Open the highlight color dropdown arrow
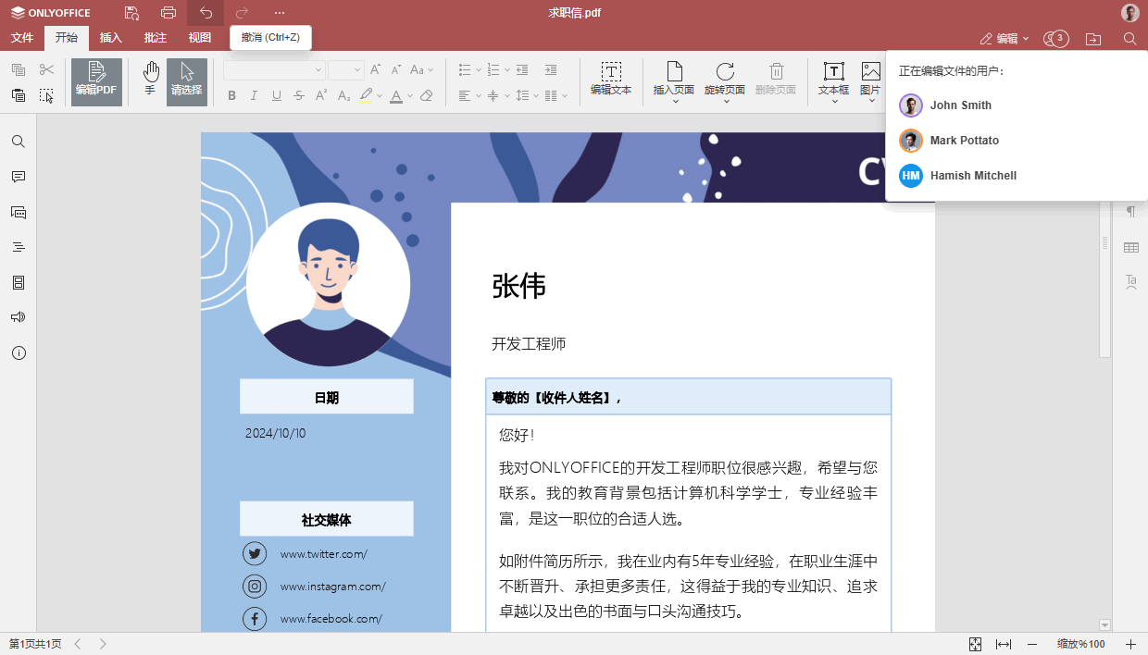Image resolution: width=1148 pixels, height=655 pixels. pos(380,95)
